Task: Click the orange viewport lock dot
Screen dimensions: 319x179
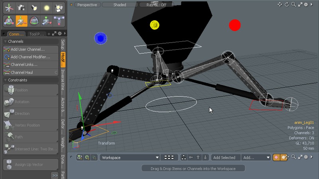Action: tap(71, 4)
